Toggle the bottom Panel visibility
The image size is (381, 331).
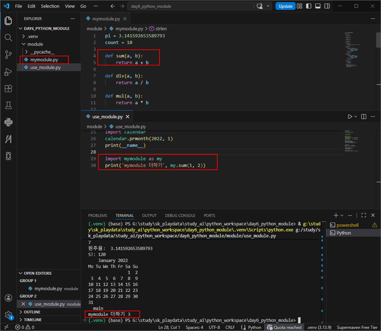tap(318, 6)
